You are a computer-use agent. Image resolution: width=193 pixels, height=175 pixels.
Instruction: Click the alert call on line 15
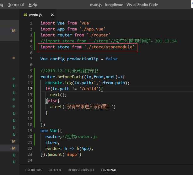tap(83, 107)
